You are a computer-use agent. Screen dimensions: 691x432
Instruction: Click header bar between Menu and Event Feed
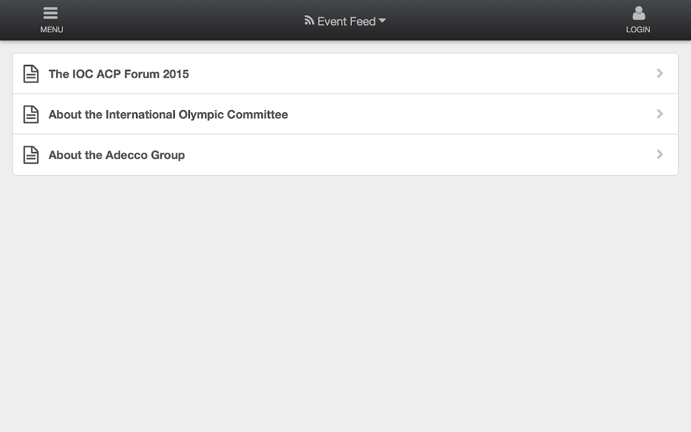coord(178,21)
